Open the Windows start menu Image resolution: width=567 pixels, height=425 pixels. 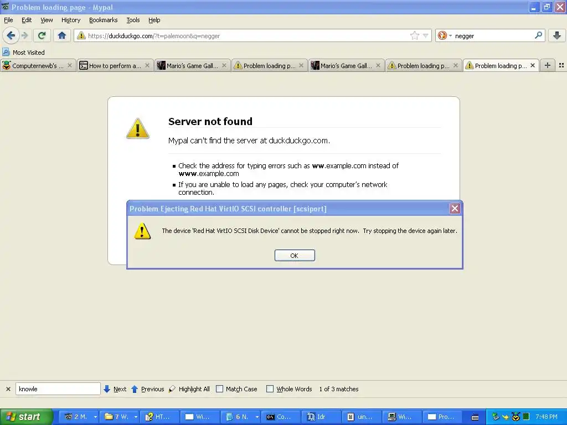pos(26,417)
